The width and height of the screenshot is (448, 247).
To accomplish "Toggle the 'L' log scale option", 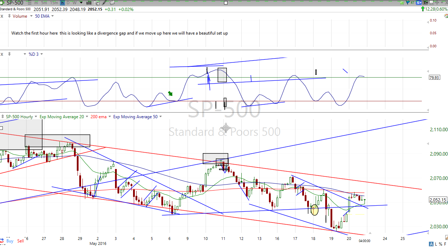I will pyautogui.click(x=436, y=244).
